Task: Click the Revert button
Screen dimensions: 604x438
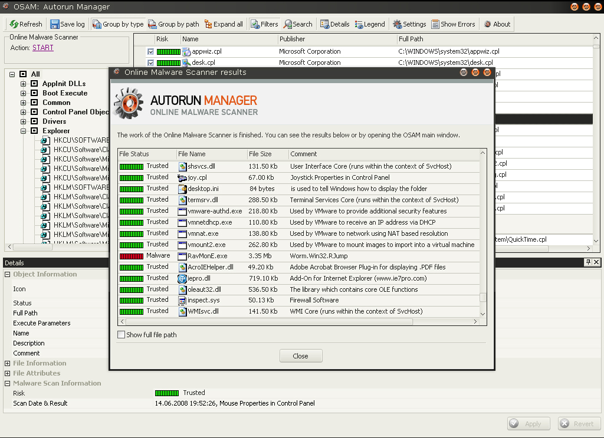Action: click(579, 423)
